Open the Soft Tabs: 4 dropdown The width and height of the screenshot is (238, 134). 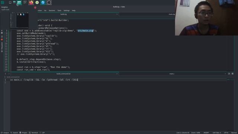click(216, 133)
